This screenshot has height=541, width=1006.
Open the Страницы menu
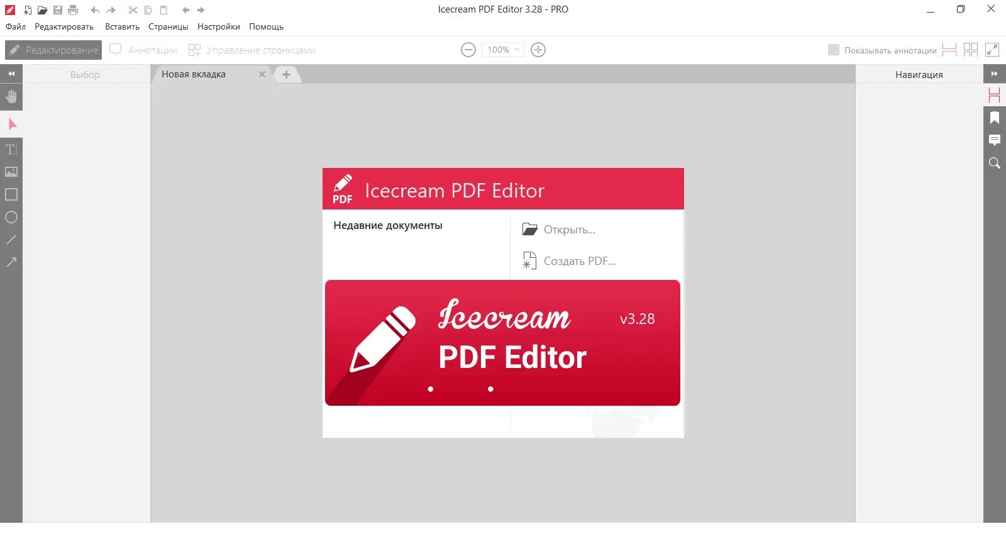coord(169,26)
